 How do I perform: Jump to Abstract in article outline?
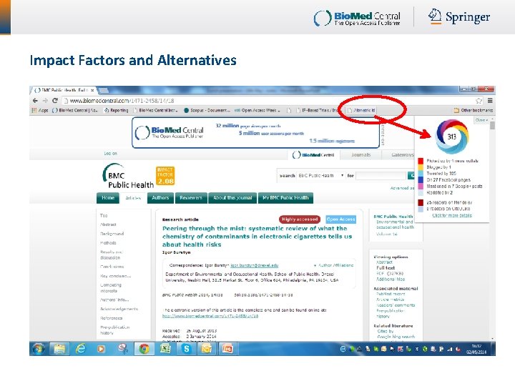pyautogui.click(x=108, y=224)
